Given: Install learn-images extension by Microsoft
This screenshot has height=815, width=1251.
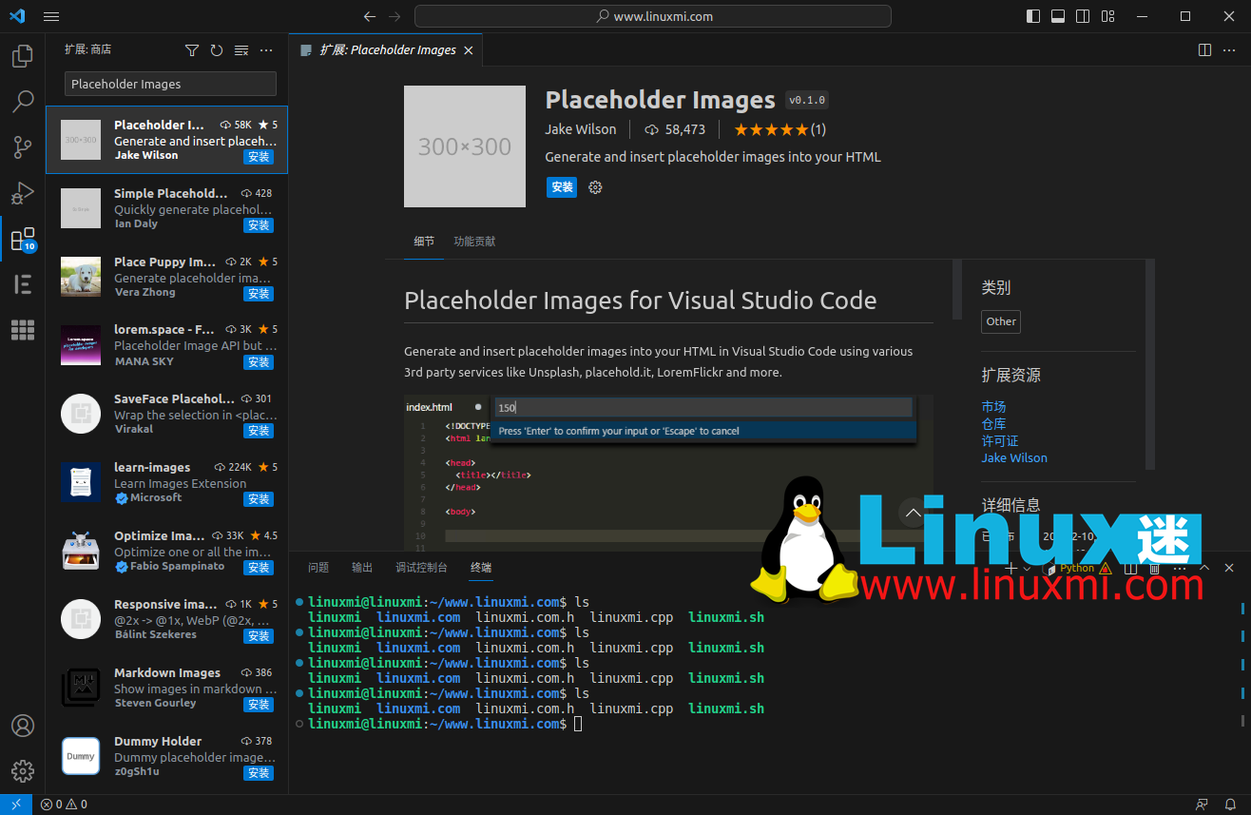Looking at the screenshot, I should 259,499.
